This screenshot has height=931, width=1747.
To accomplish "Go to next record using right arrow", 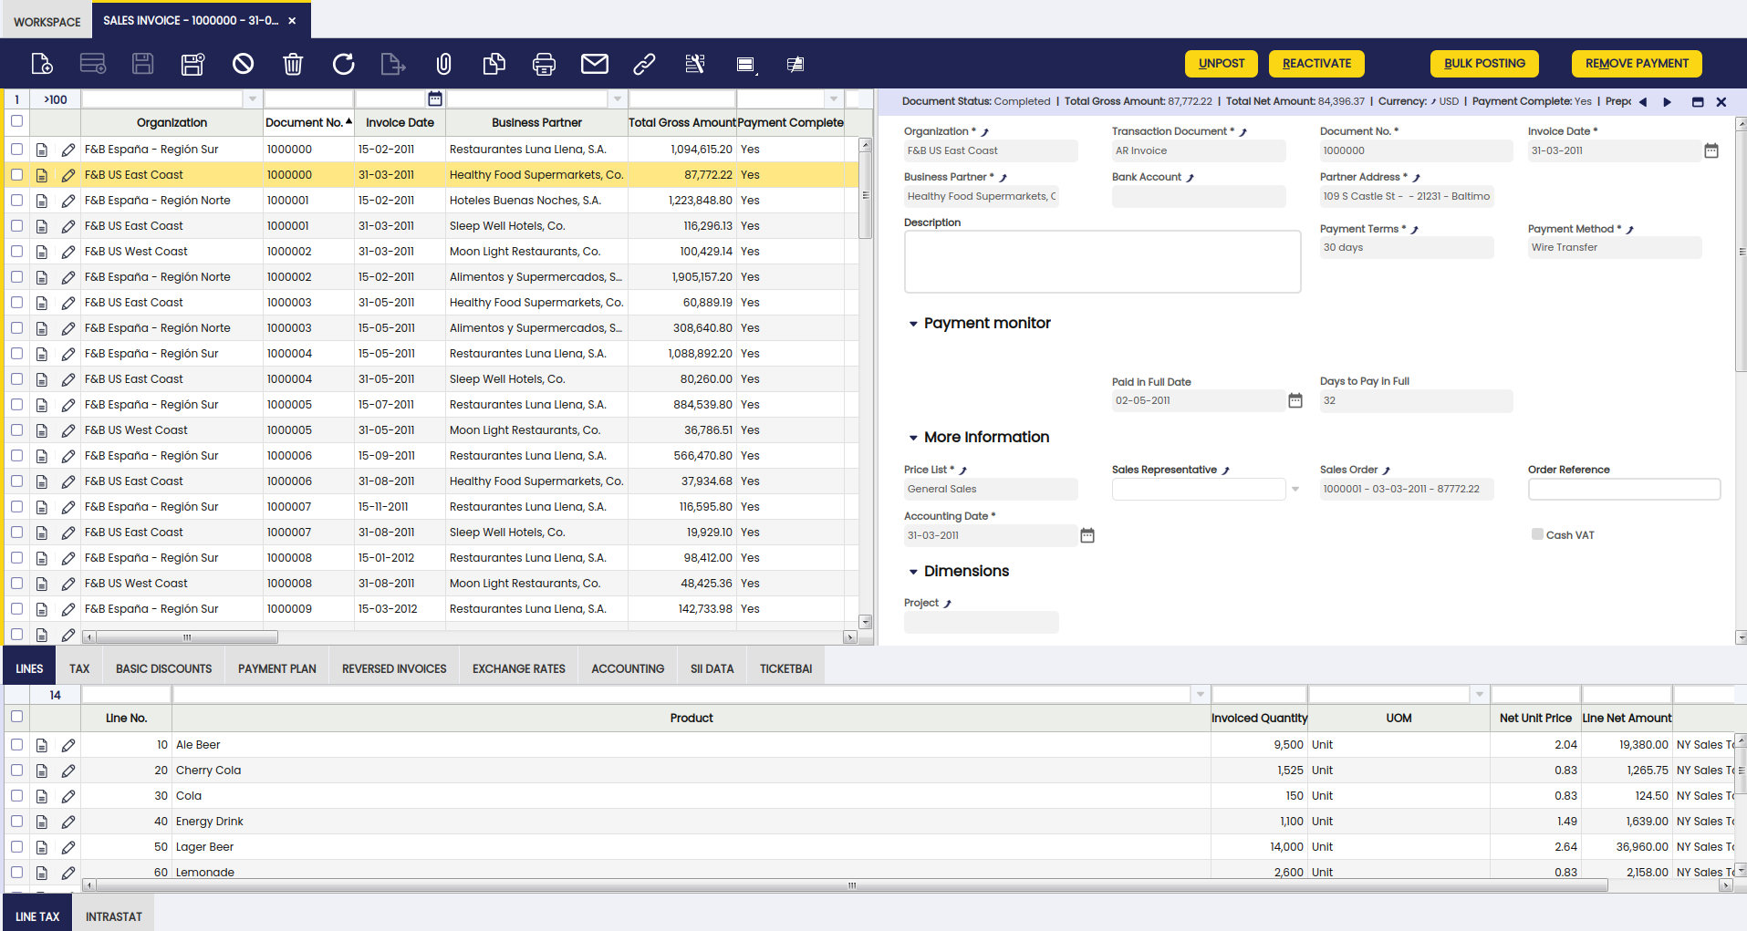I will pos(1668,102).
